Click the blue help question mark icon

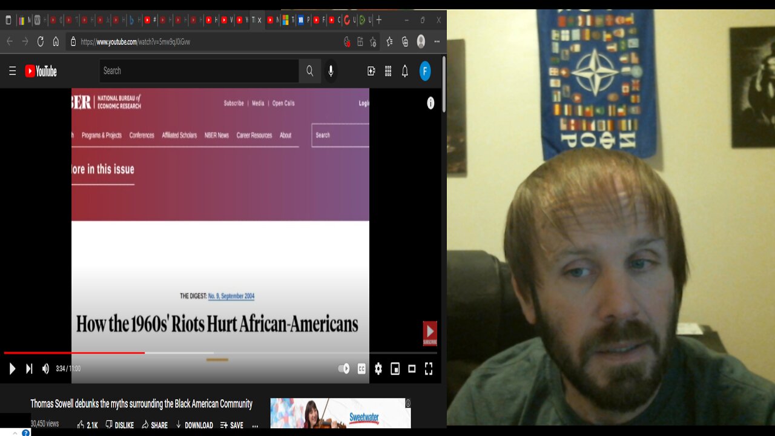click(x=25, y=432)
